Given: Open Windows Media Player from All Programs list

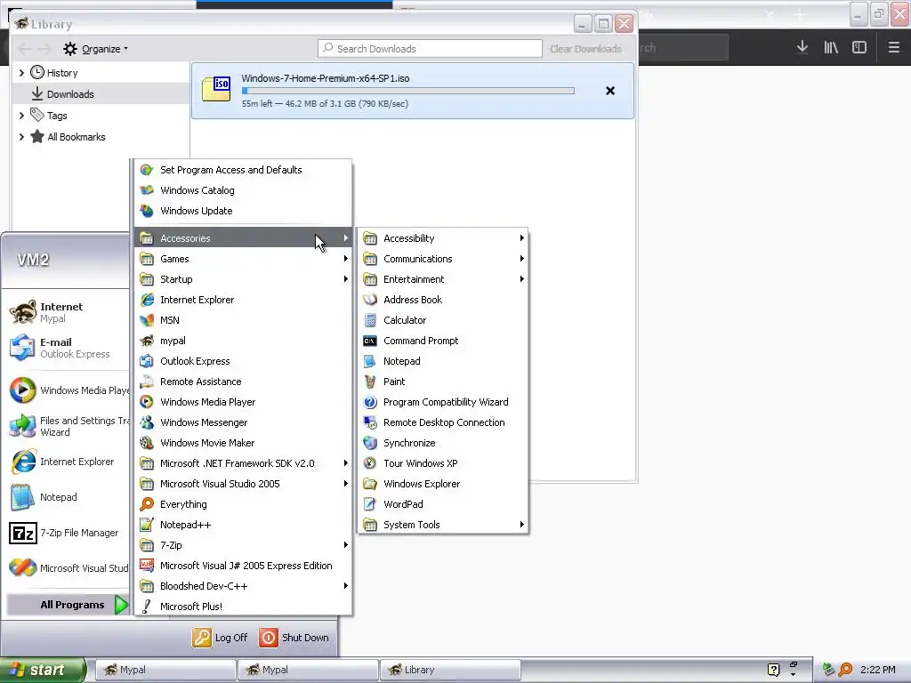Looking at the screenshot, I should [243, 402].
